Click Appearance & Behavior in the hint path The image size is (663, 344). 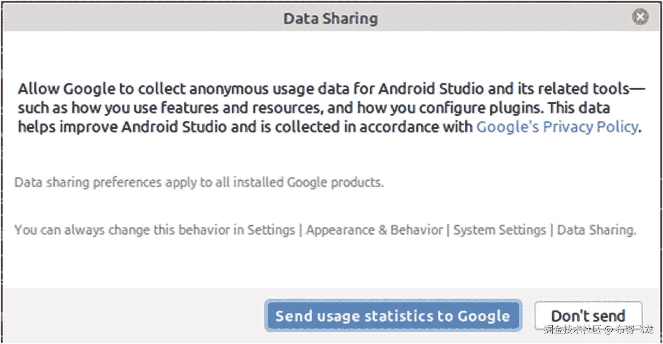pyautogui.click(x=374, y=230)
